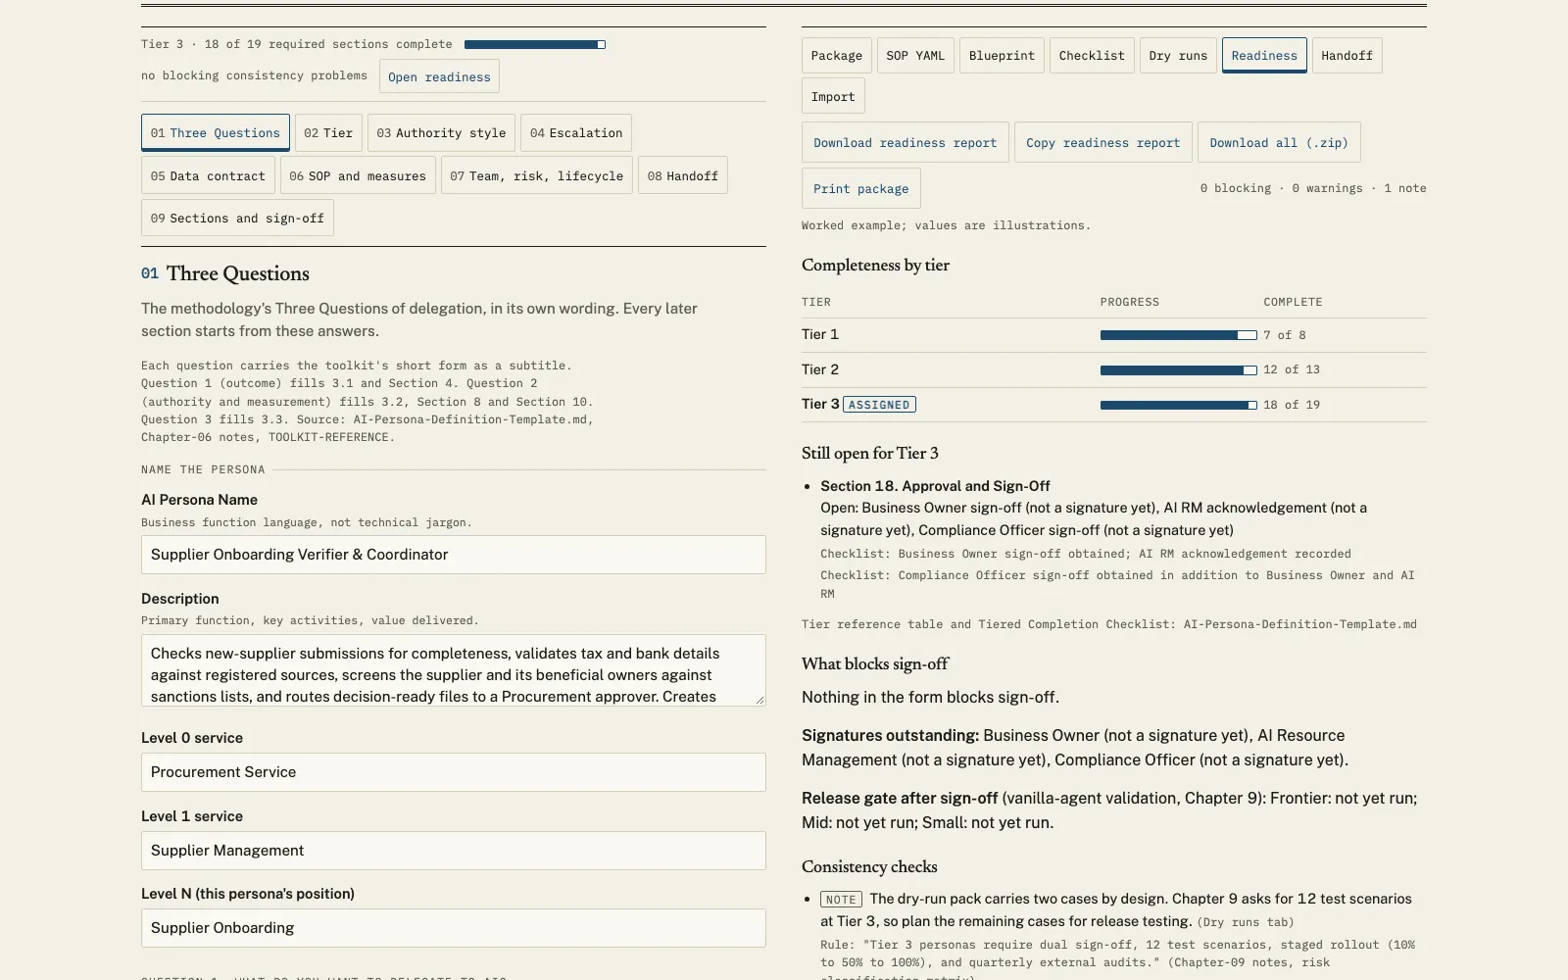Click into the Description text area
Image resolution: width=1568 pixels, height=980 pixels.
pos(454,670)
